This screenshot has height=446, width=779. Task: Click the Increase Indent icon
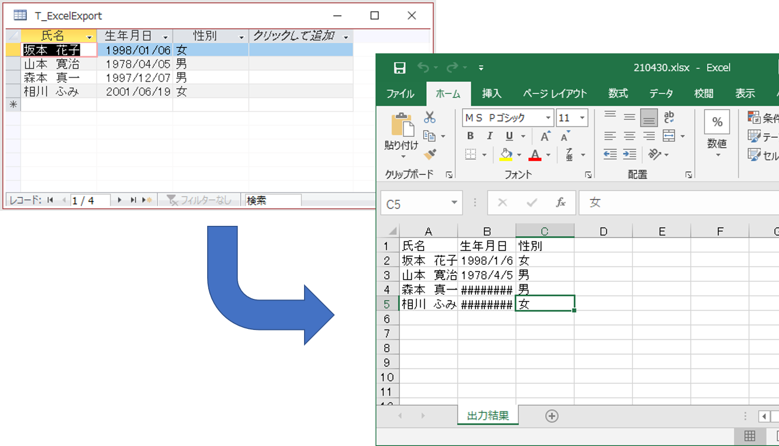click(x=629, y=154)
